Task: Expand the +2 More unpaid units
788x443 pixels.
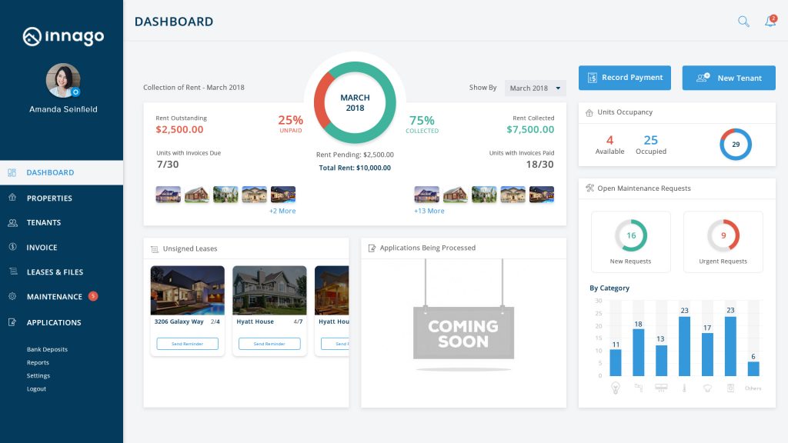Action: click(x=282, y=211)
